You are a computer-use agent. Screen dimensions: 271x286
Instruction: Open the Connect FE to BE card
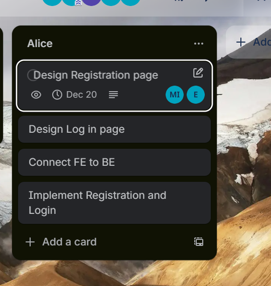114,162
